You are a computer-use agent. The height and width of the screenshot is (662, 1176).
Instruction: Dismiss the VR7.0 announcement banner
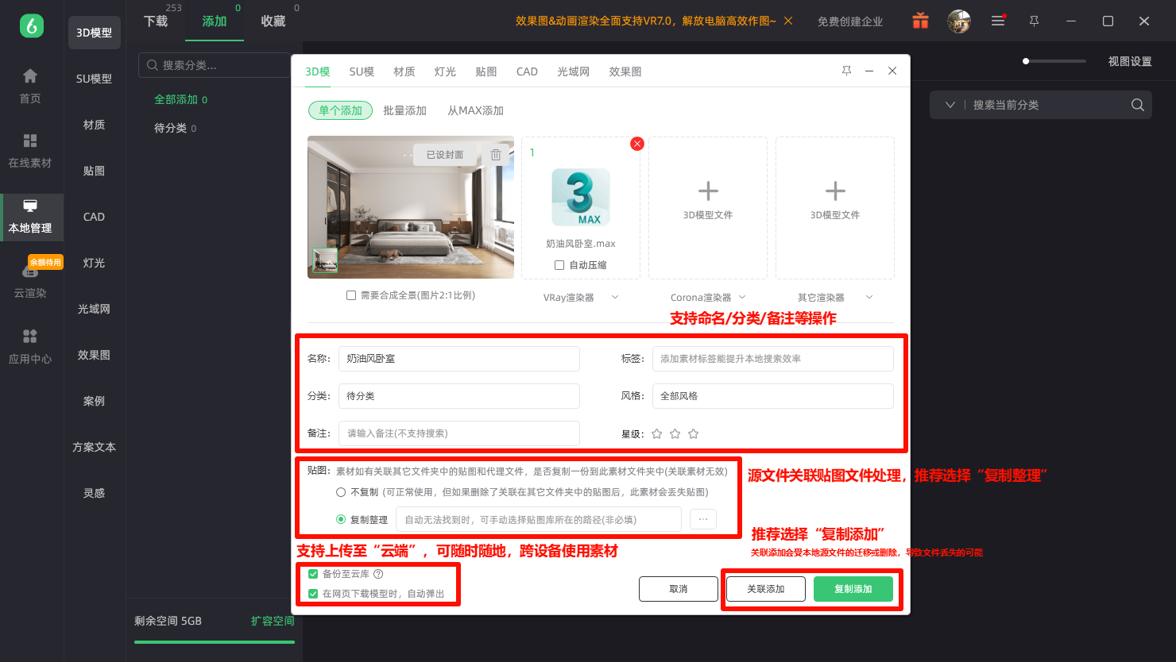[788, 21]
